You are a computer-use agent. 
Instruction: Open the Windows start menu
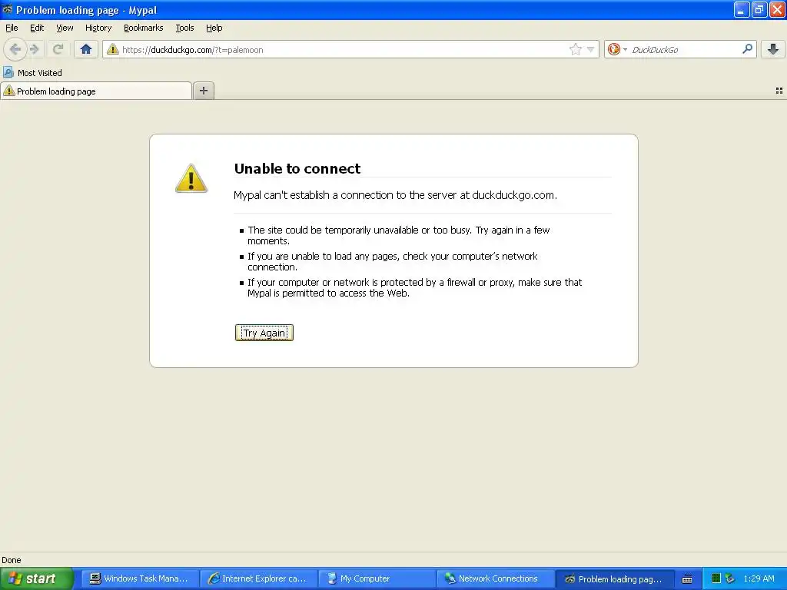point(37,578)
